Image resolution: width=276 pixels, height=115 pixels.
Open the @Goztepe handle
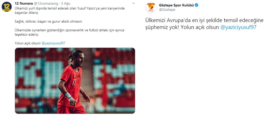[x=167, y=10]
